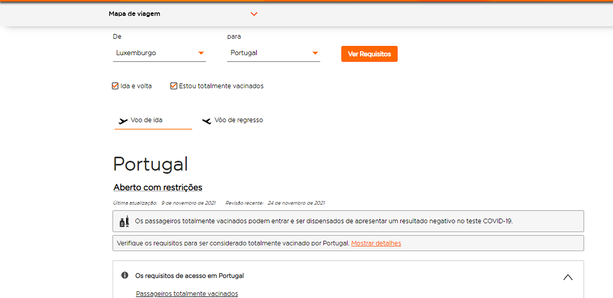Click the Aberto com restrições link
The height and width of the screenshot is (298, 613).
(x=158, y=188)
